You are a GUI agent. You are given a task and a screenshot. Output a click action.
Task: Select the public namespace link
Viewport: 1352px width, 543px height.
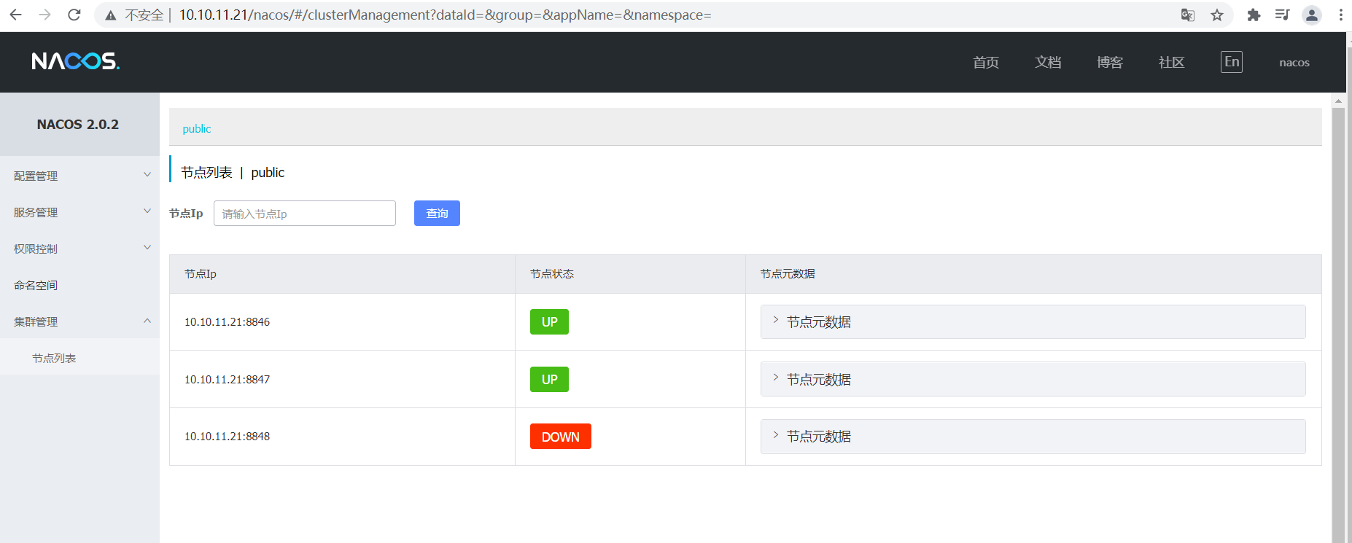tap(197, 129)
